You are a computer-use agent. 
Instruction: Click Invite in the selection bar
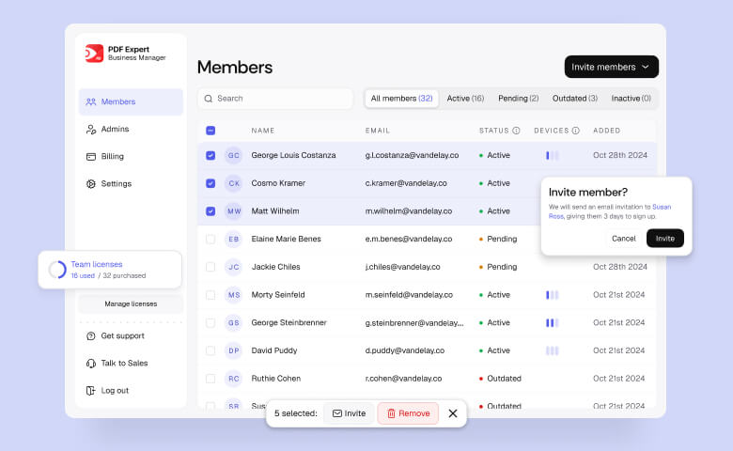point(350,413)
